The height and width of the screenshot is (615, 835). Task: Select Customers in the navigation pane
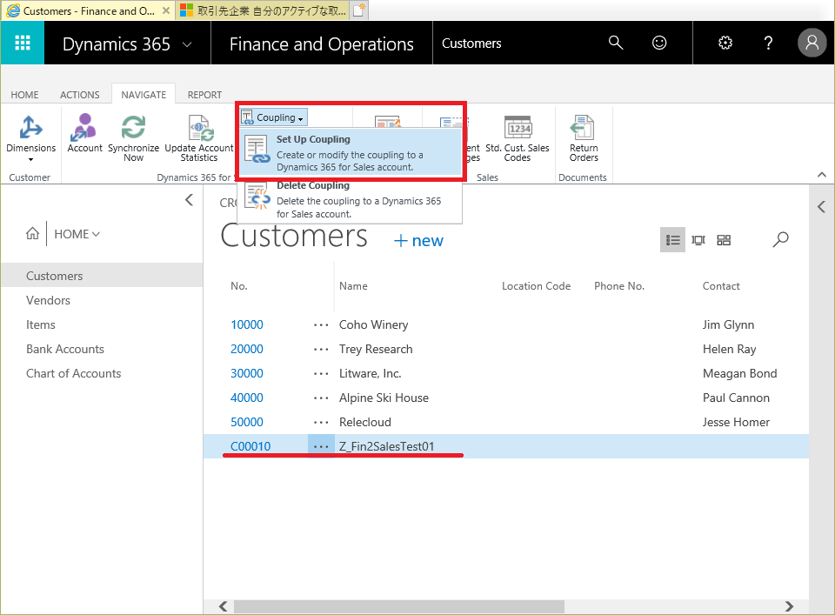point(102,276)
